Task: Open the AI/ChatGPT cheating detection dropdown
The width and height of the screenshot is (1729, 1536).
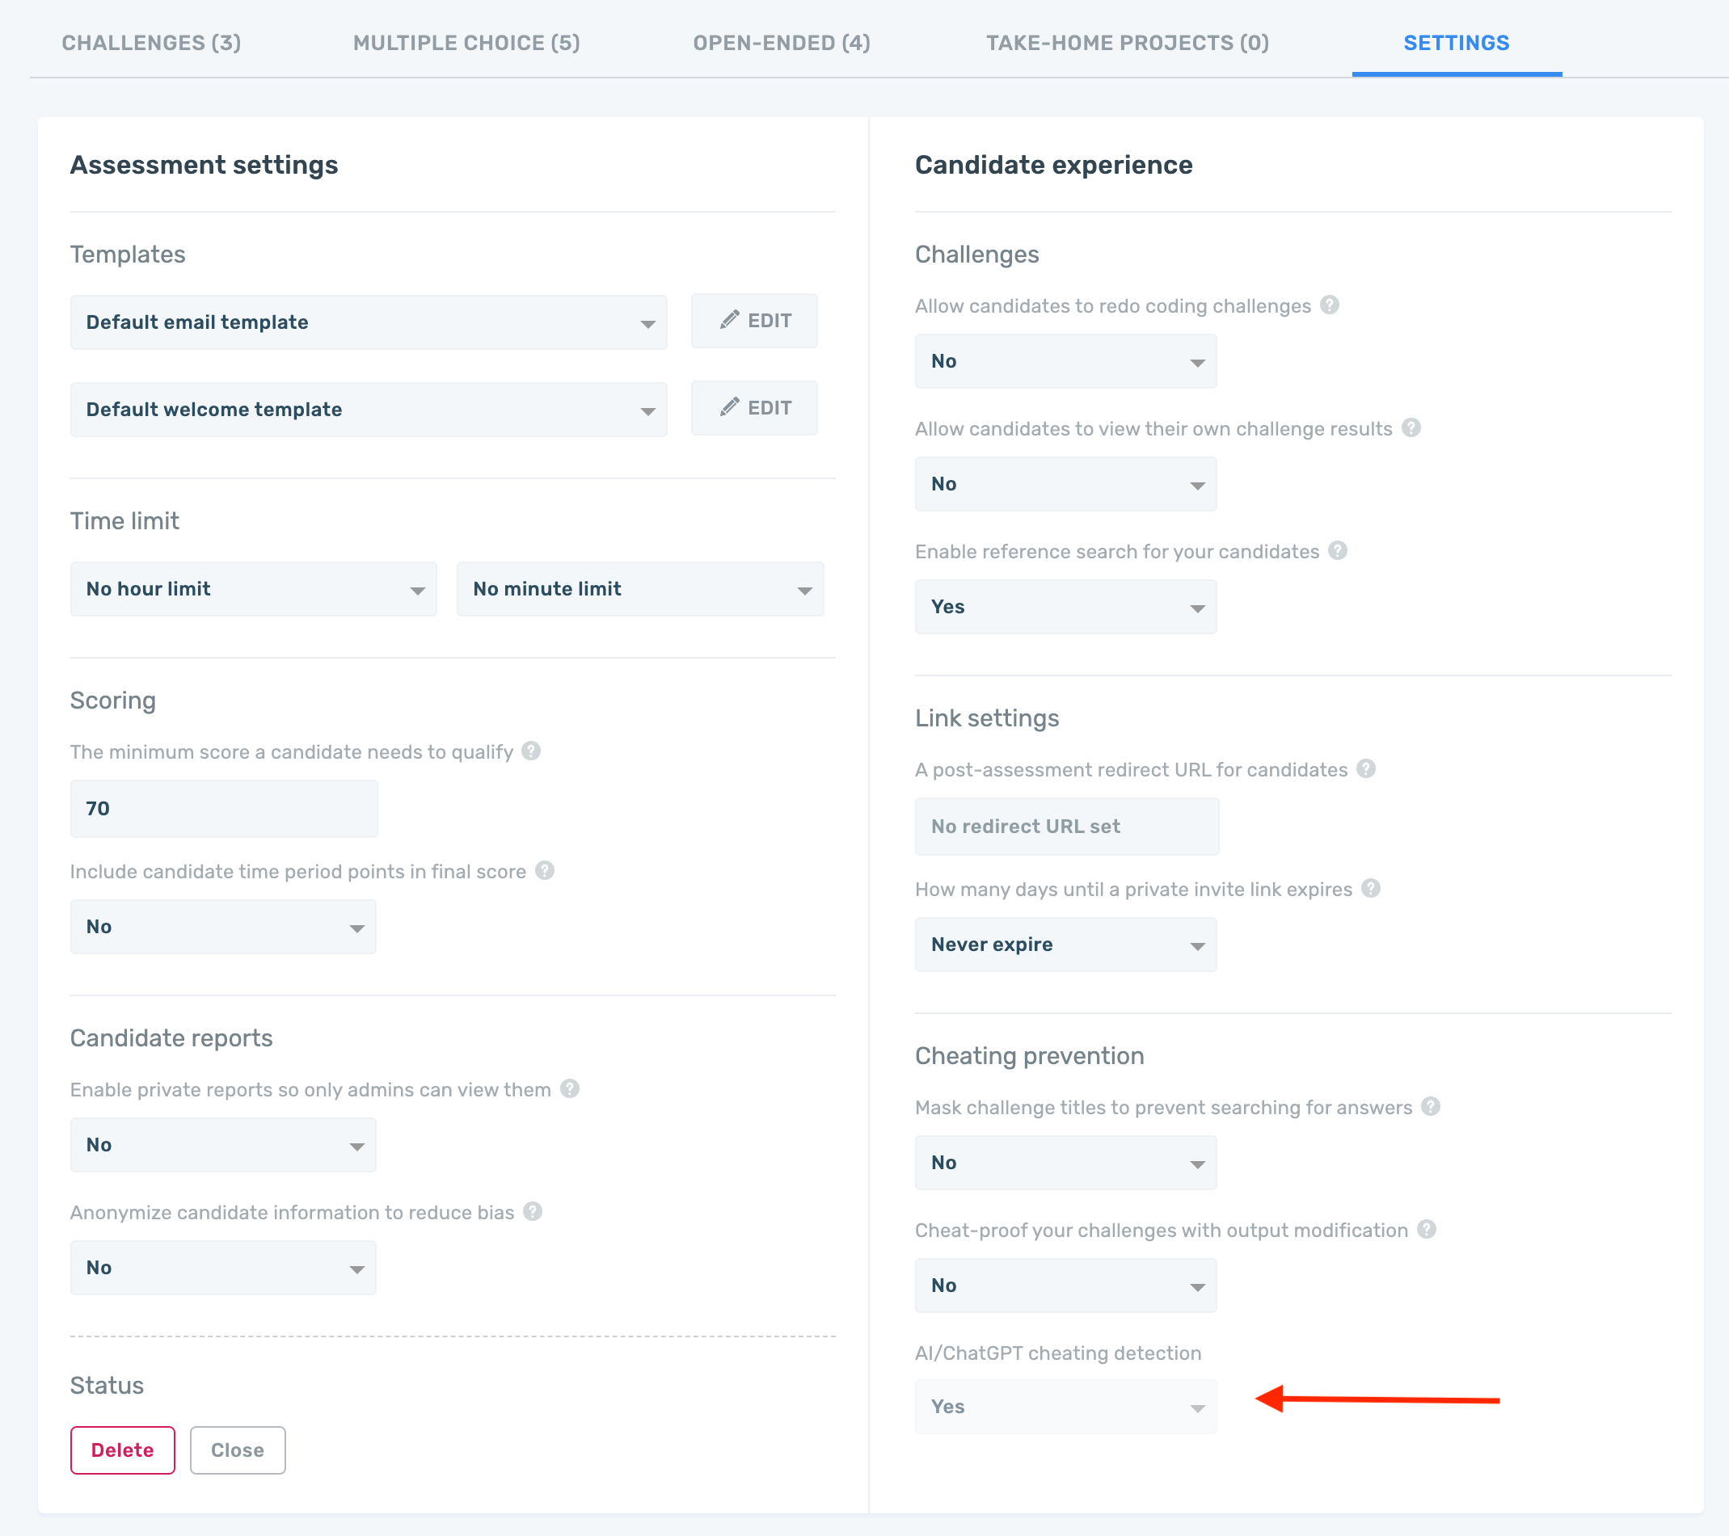Action: coord(1066,1406)
